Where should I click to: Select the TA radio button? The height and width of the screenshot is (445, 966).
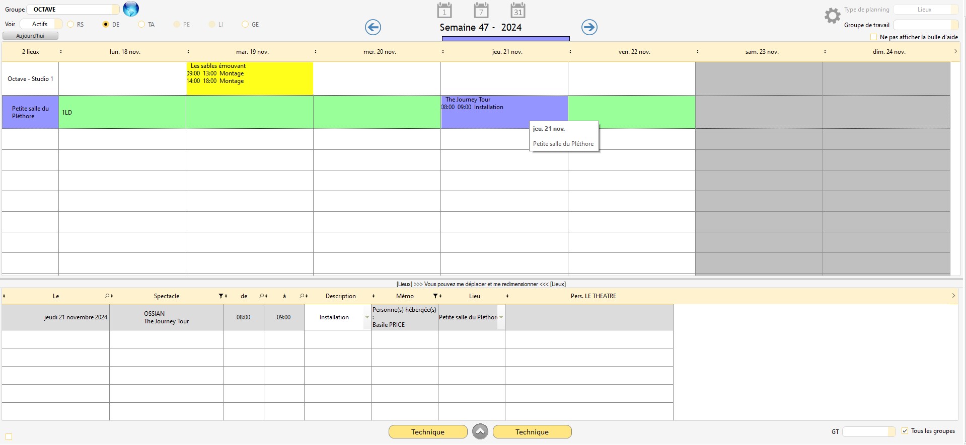(x=141, y=24)
